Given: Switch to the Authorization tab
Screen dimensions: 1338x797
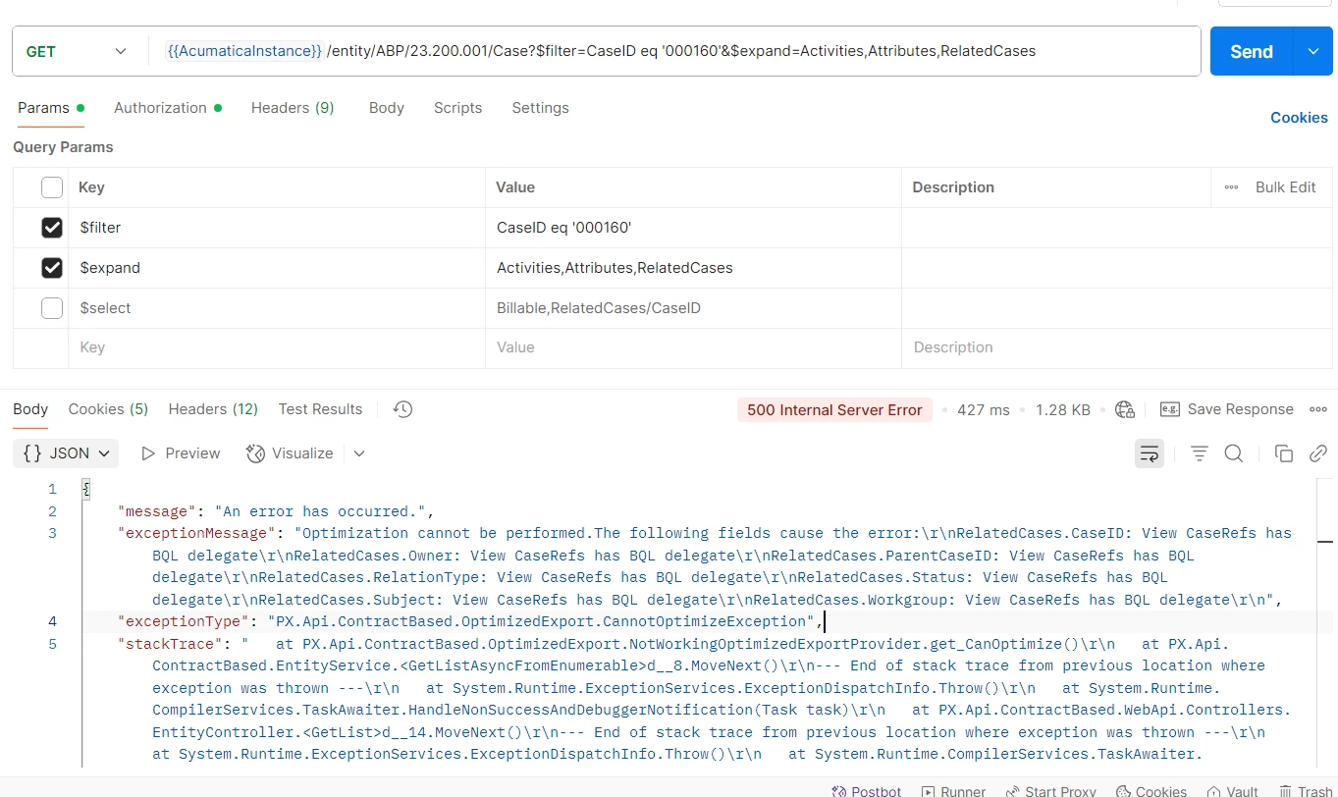Looking at the screenshot, I should 168,108.
